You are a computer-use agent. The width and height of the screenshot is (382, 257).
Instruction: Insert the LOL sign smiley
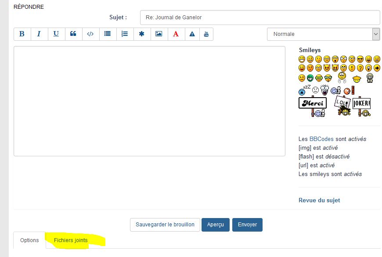[x=342, y=106]
